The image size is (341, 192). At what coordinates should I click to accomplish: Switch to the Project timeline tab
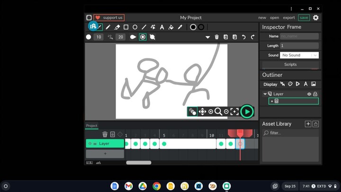point(91,126)
